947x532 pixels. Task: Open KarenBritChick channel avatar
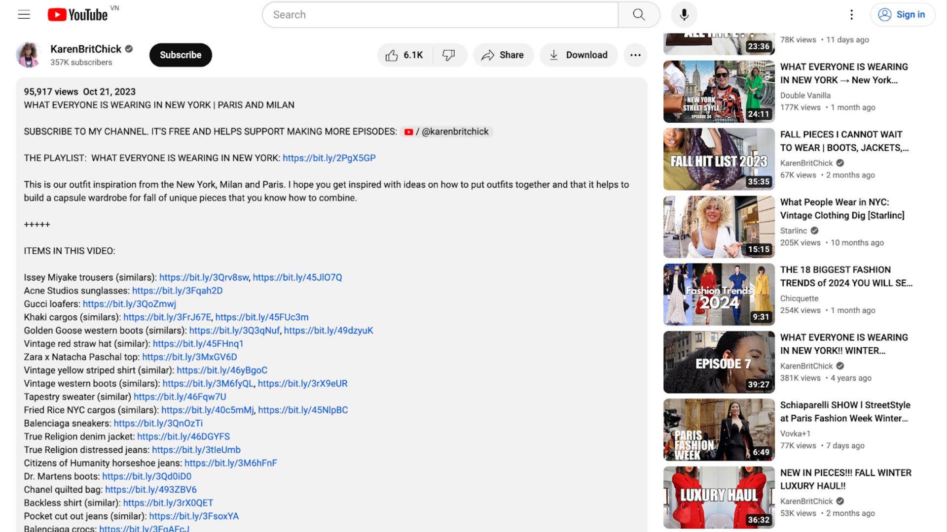(x=29, y=55)
